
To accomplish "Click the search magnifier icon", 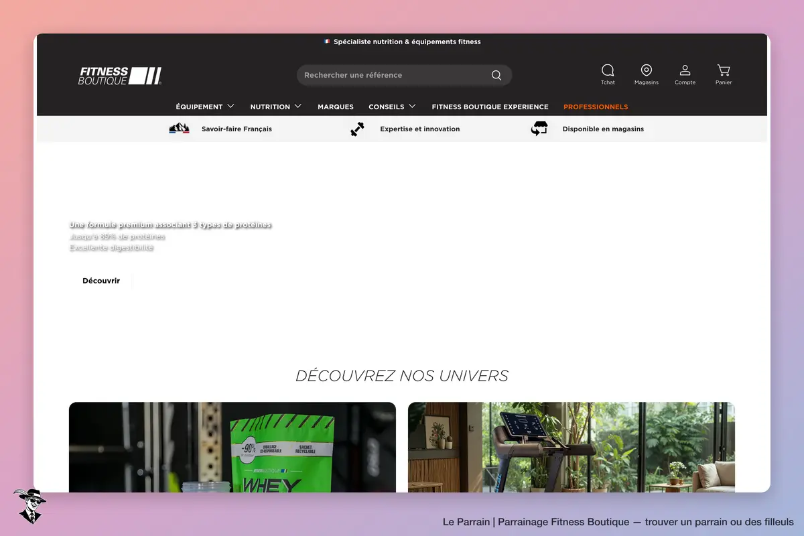I will tap(496, 75).
